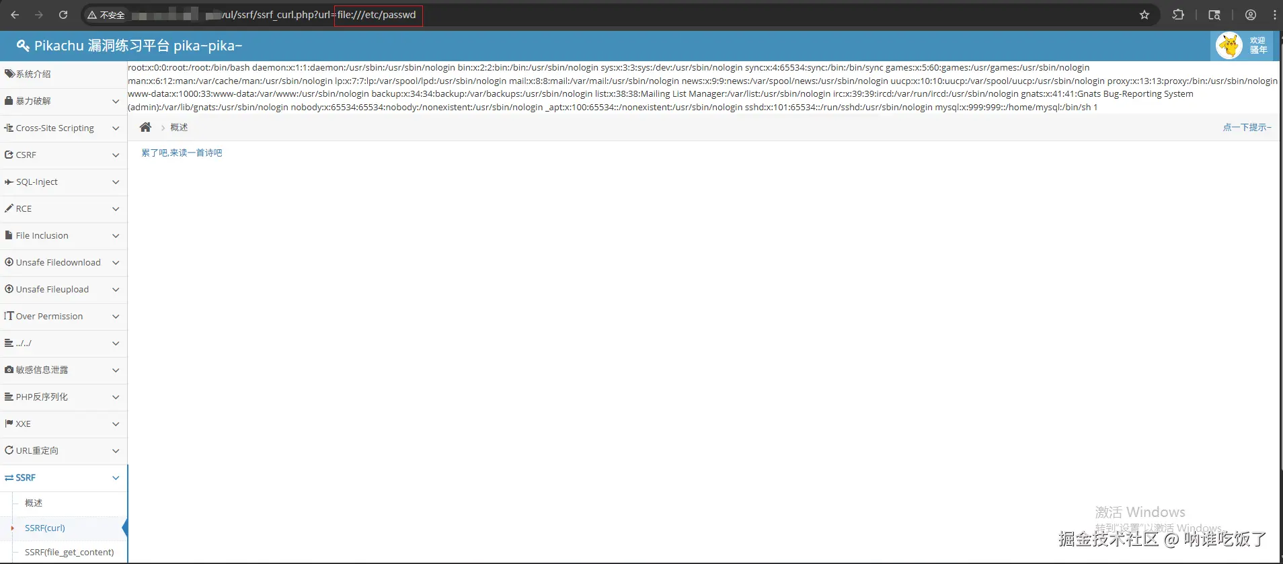The width and height of the screenshot is (1283, 564).
Task: Expand the PHP反序列化 chevron
Action: (x=116, y=397)
